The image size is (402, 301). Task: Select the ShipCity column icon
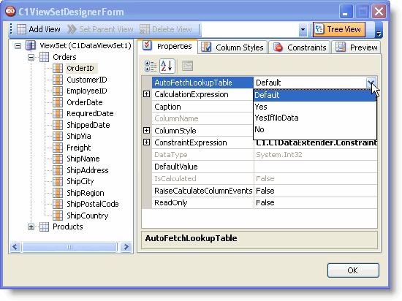tap(58, 181)
